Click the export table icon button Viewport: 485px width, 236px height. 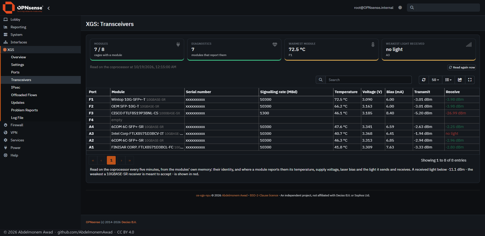click(460, 80)
